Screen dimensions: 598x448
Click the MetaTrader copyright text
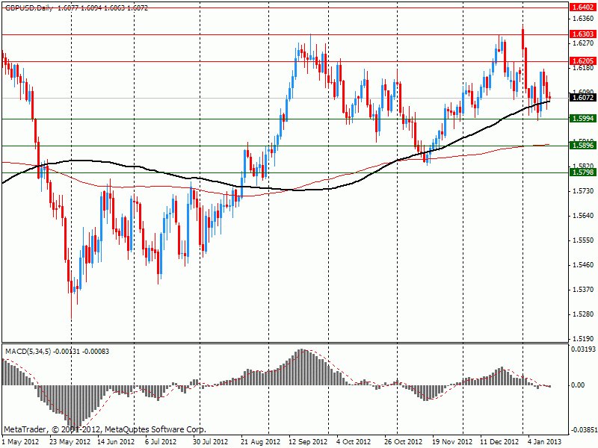[x=105, y=430]
